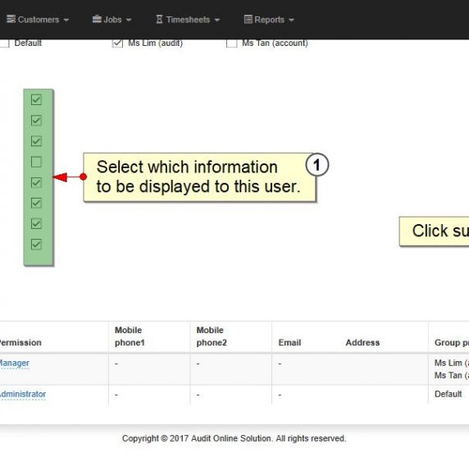The height and width of the screenshot is (453, 469).
Task: Click the Jobs briefcase icon
Action: pos(97,19)
